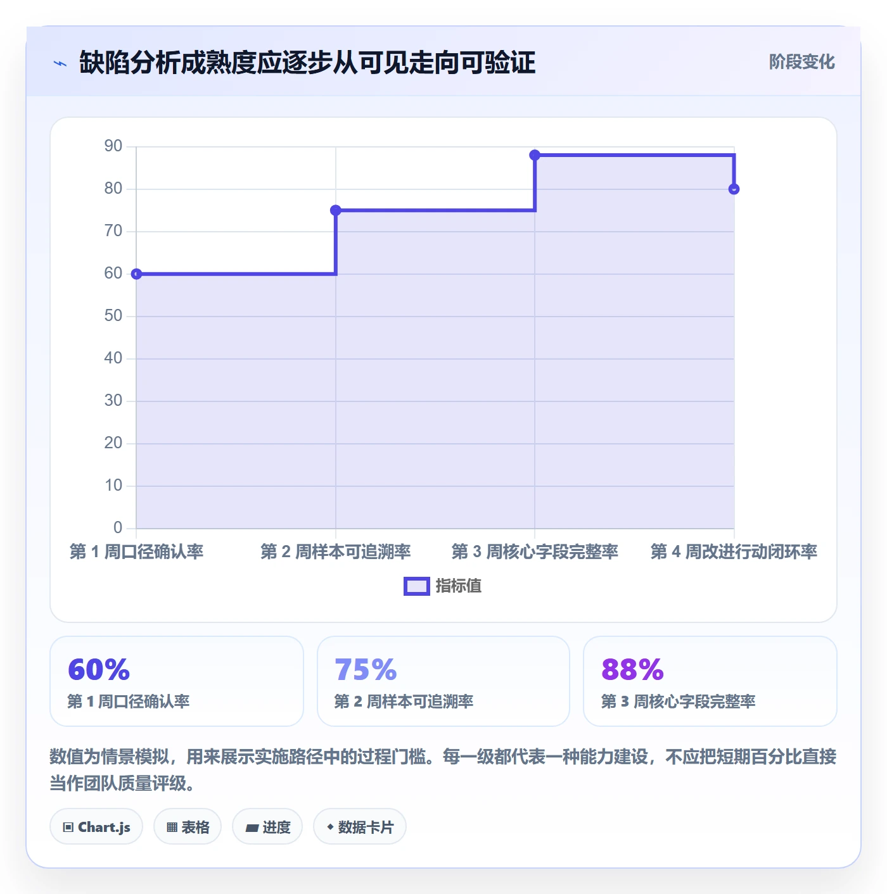Click the 指标值 legend label
This screenshot has height=894, width=887.
[x=459, y=586]
